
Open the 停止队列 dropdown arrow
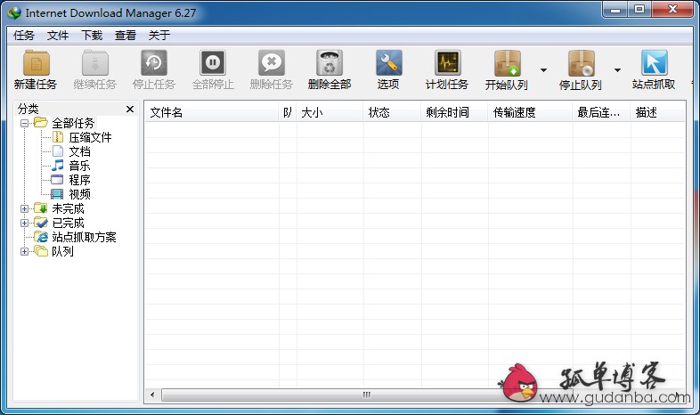(617, 70)
